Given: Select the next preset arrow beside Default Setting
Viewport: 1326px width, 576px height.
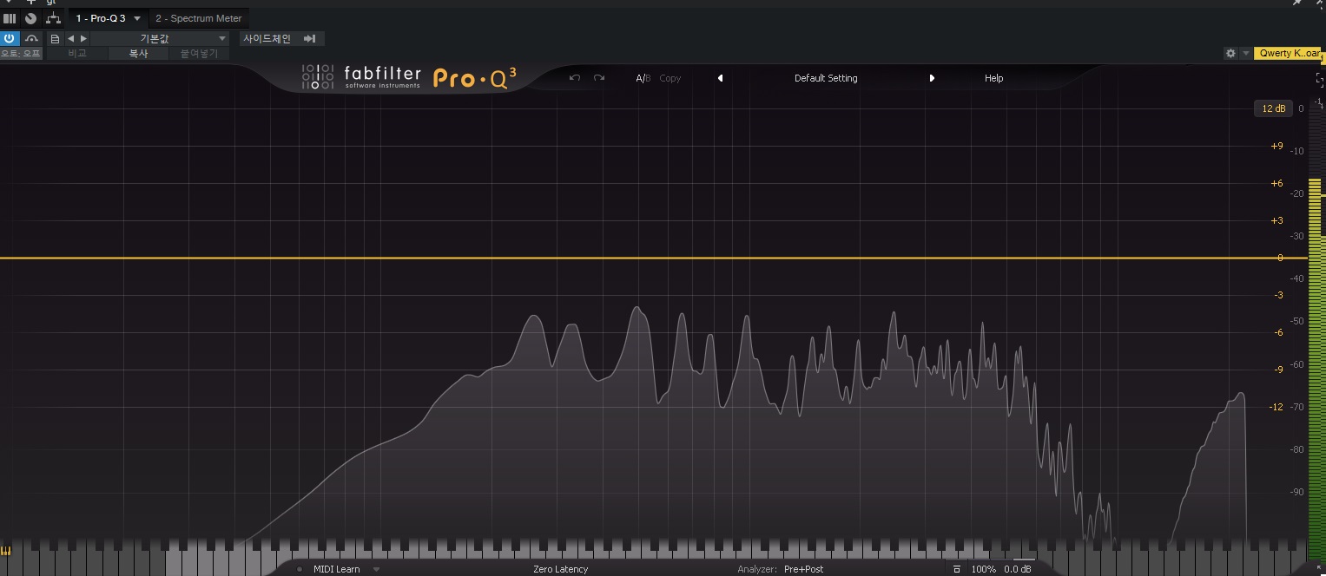Looking at the screenshot, I should pos(932,78).
